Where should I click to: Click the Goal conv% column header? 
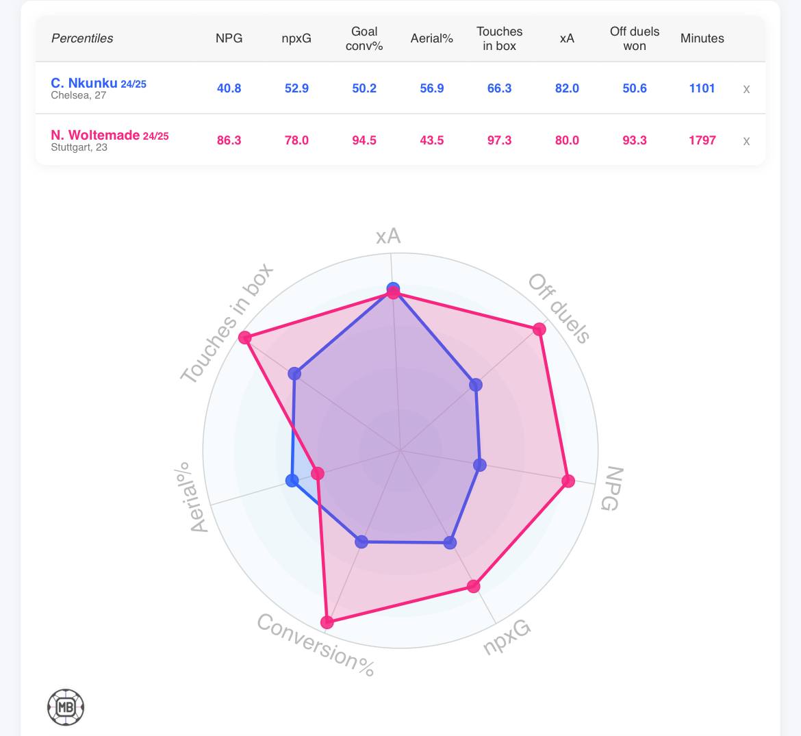pos(364,38)
